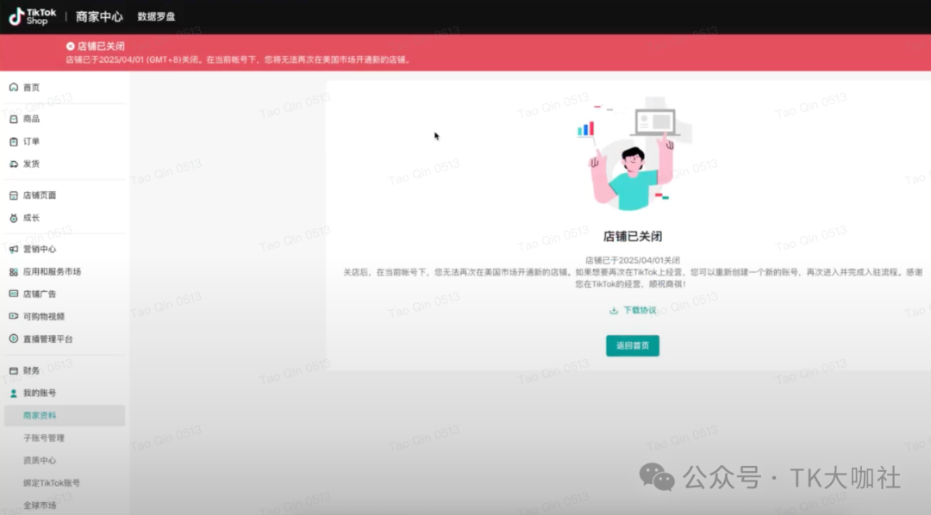Open 数据罗盘 in the top bar
This screenshot has width=931, height=515.
coord(156,16)
